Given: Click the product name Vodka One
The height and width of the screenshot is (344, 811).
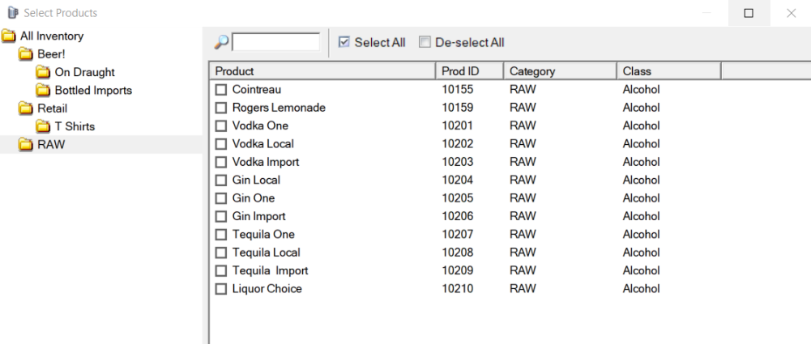Looking at the screenshot, I should [x=260, y=126].
